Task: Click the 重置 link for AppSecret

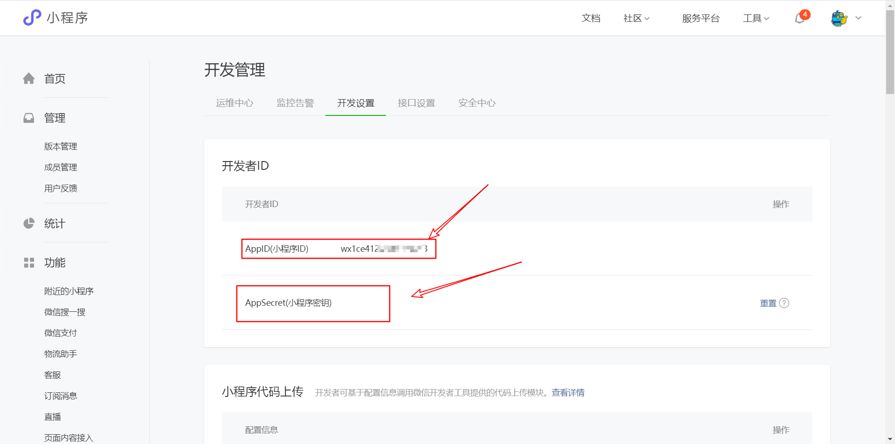Action: 768,303
